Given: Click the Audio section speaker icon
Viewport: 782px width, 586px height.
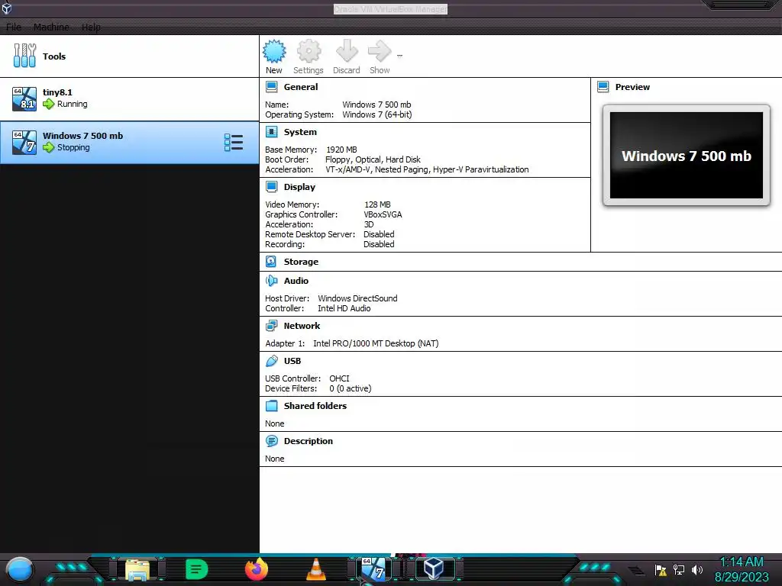Looking at the screenshot, I should [271, 281].
